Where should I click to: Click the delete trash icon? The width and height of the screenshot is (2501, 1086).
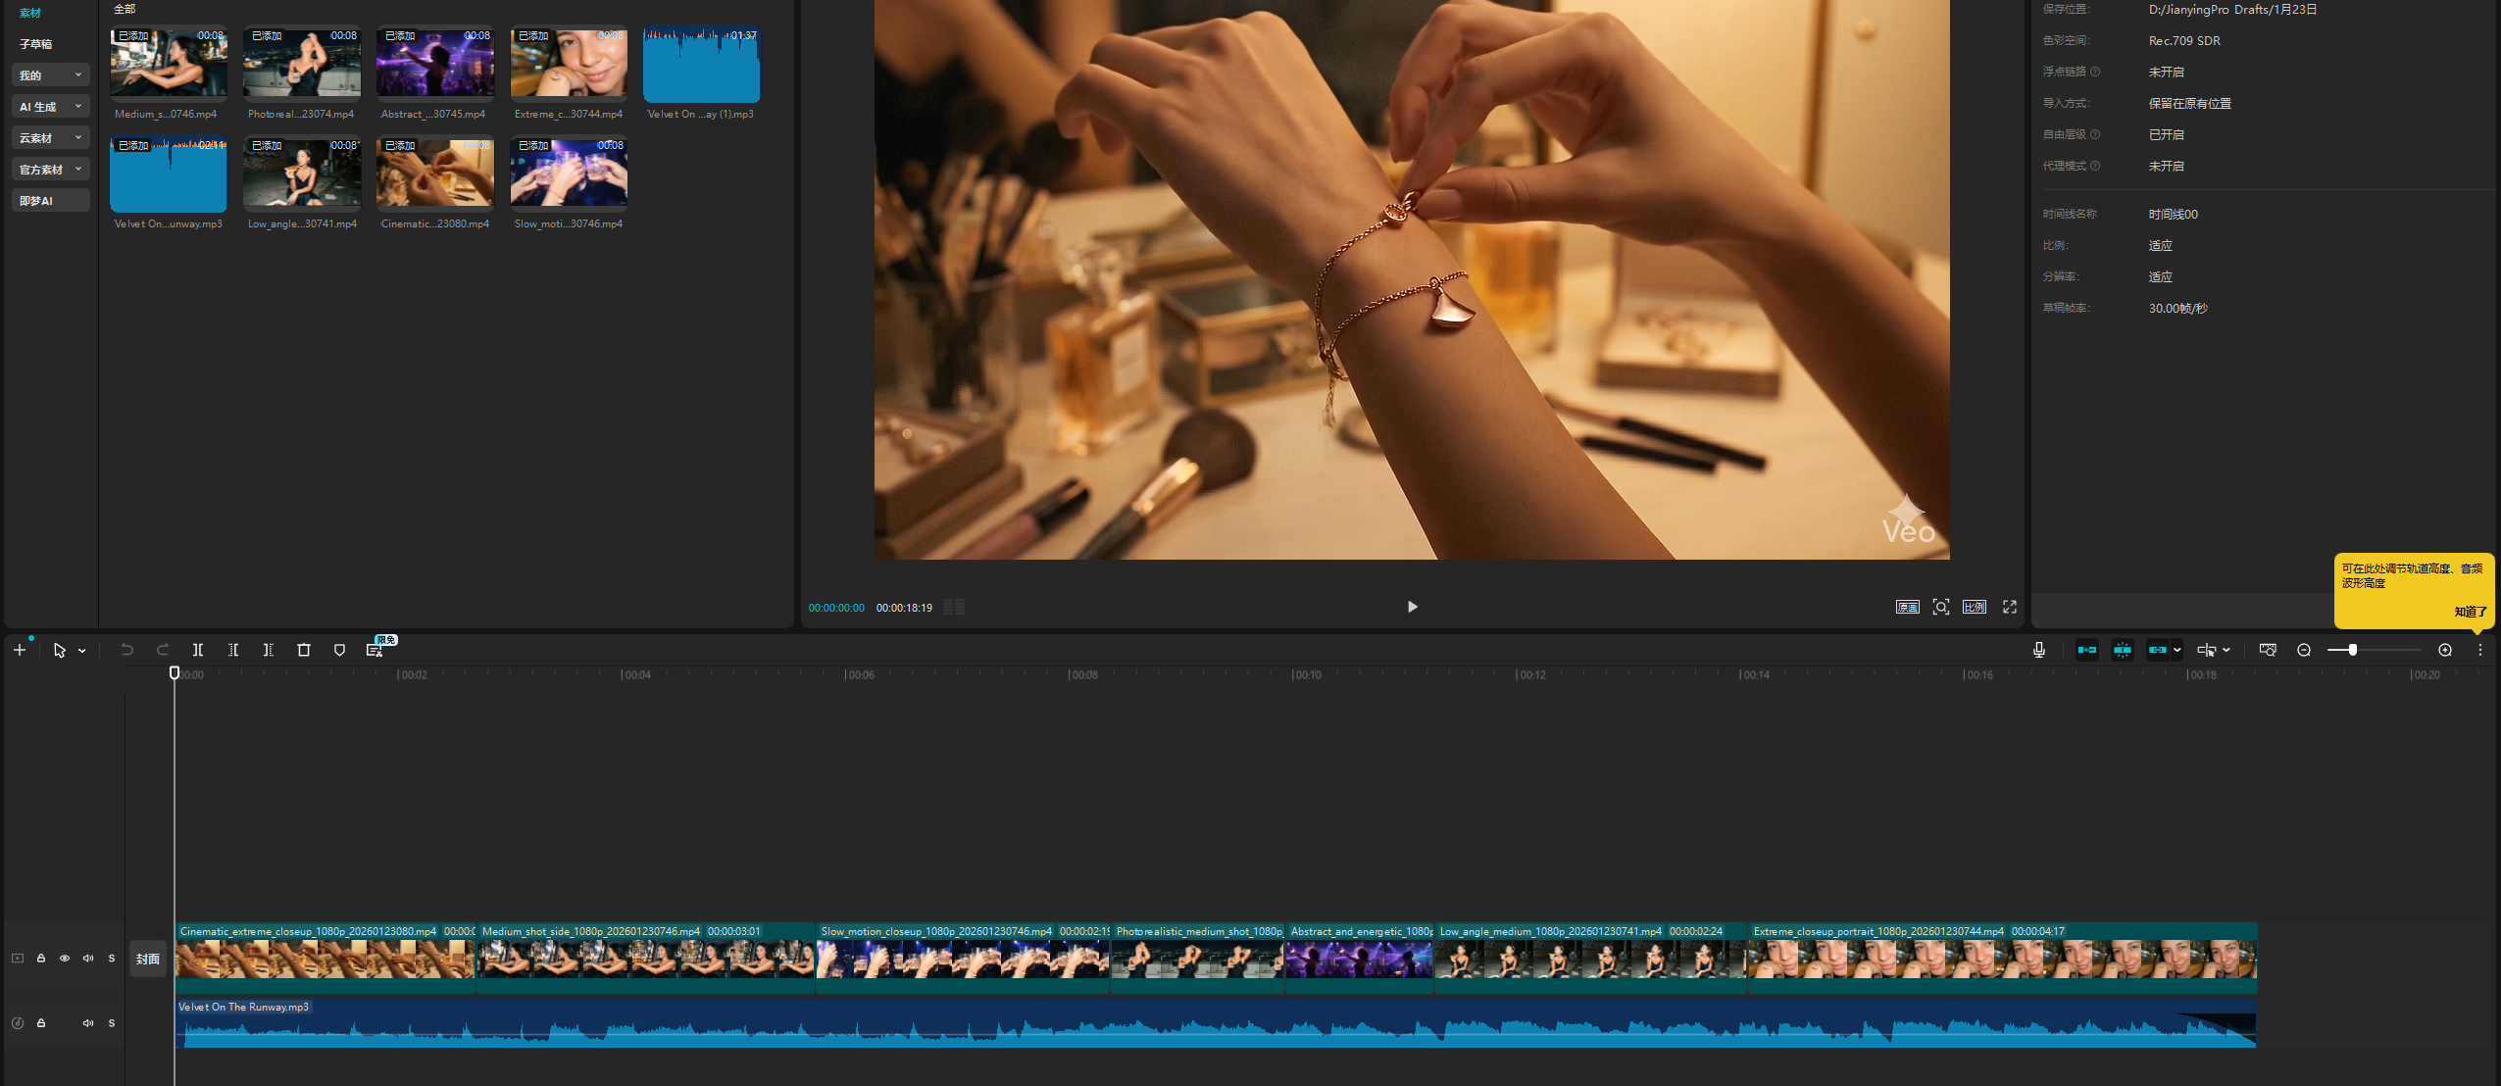(x=304, y=650)
